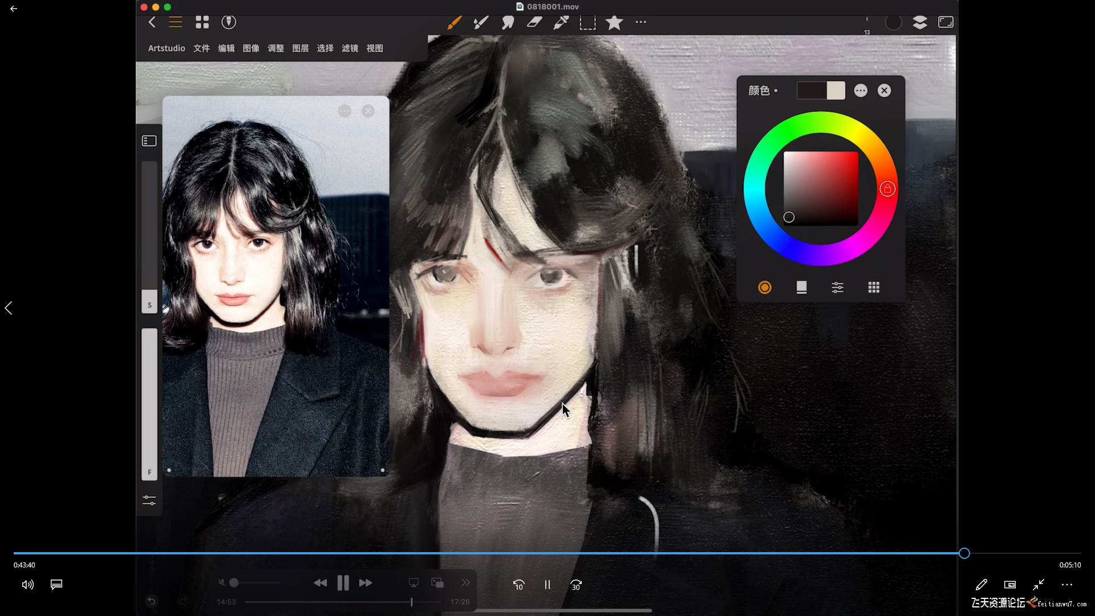Skip forward 30 seconds in video player

[576, 585]
